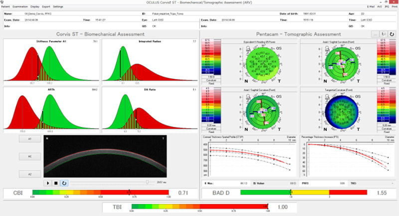Click the E-Mail export option

(x=371, y=6)
